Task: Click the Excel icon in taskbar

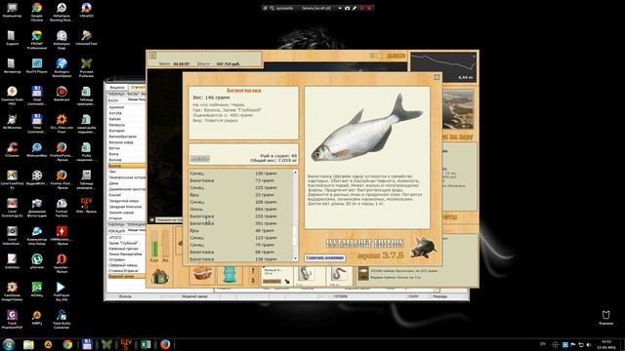Action: [146, 344]
